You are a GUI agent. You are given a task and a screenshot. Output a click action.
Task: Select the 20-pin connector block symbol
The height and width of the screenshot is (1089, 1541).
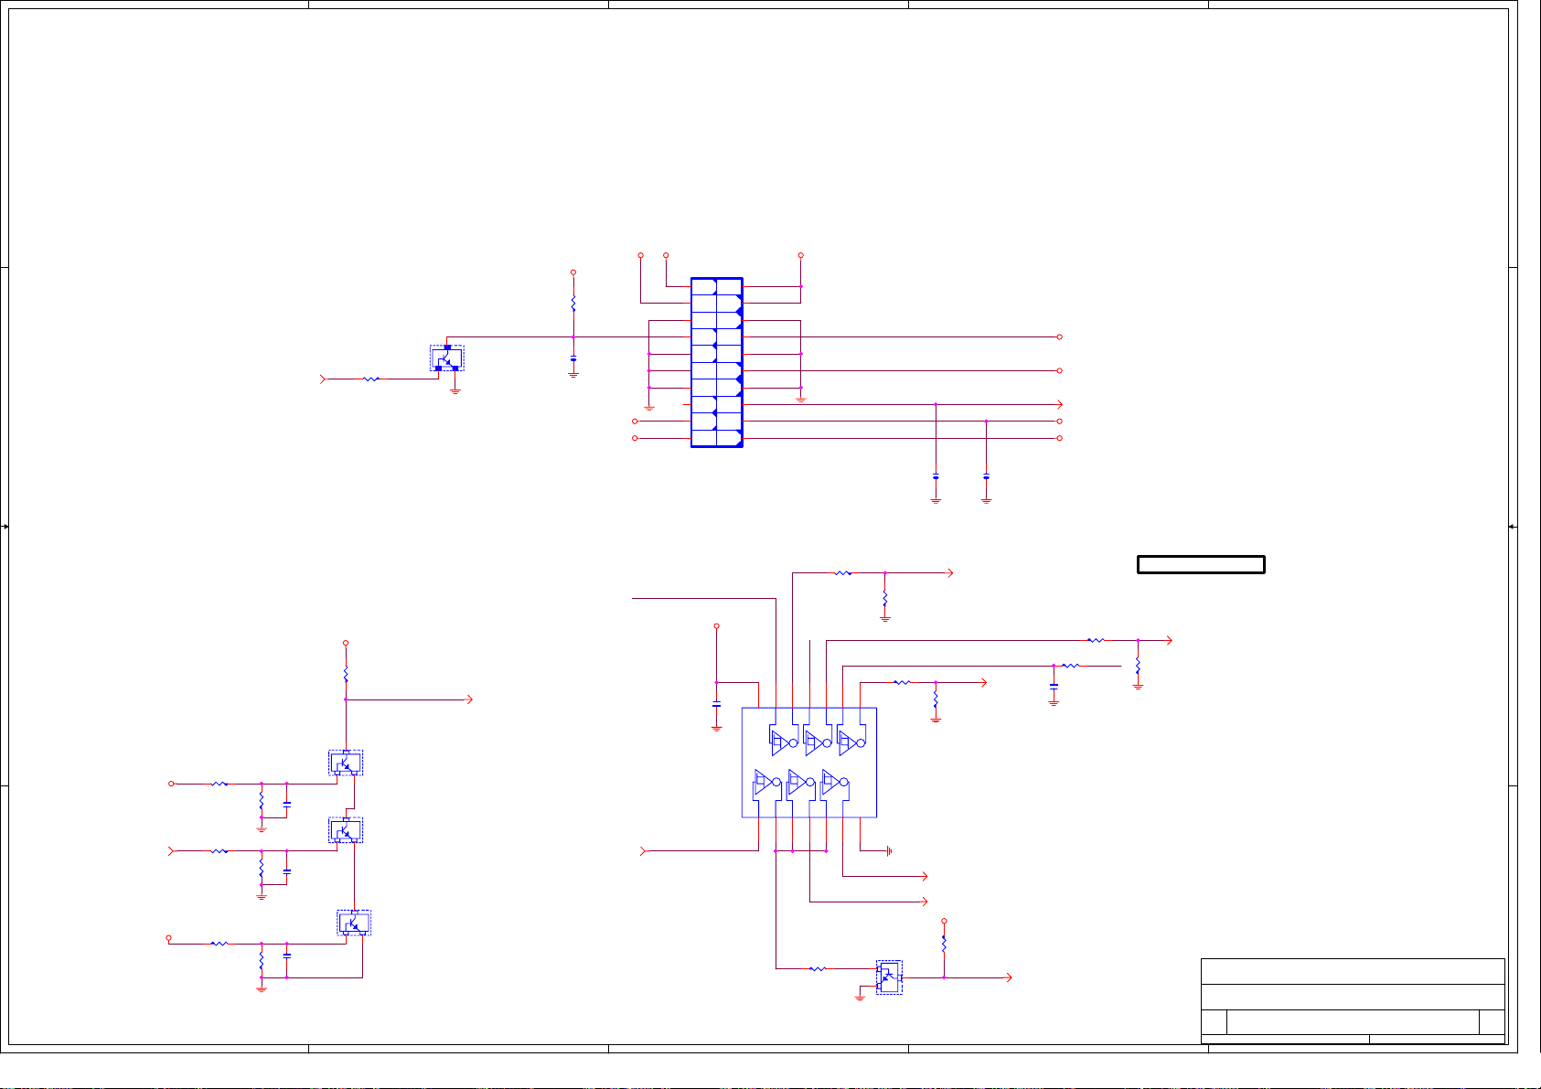coord(716,362)
